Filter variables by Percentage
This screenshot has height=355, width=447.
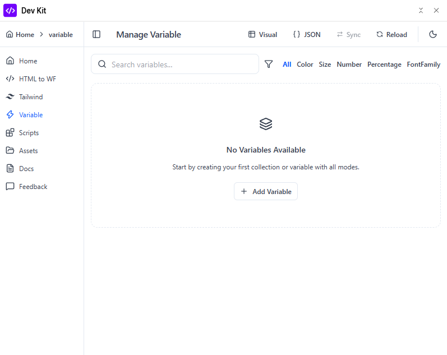(x=384, y=64)
